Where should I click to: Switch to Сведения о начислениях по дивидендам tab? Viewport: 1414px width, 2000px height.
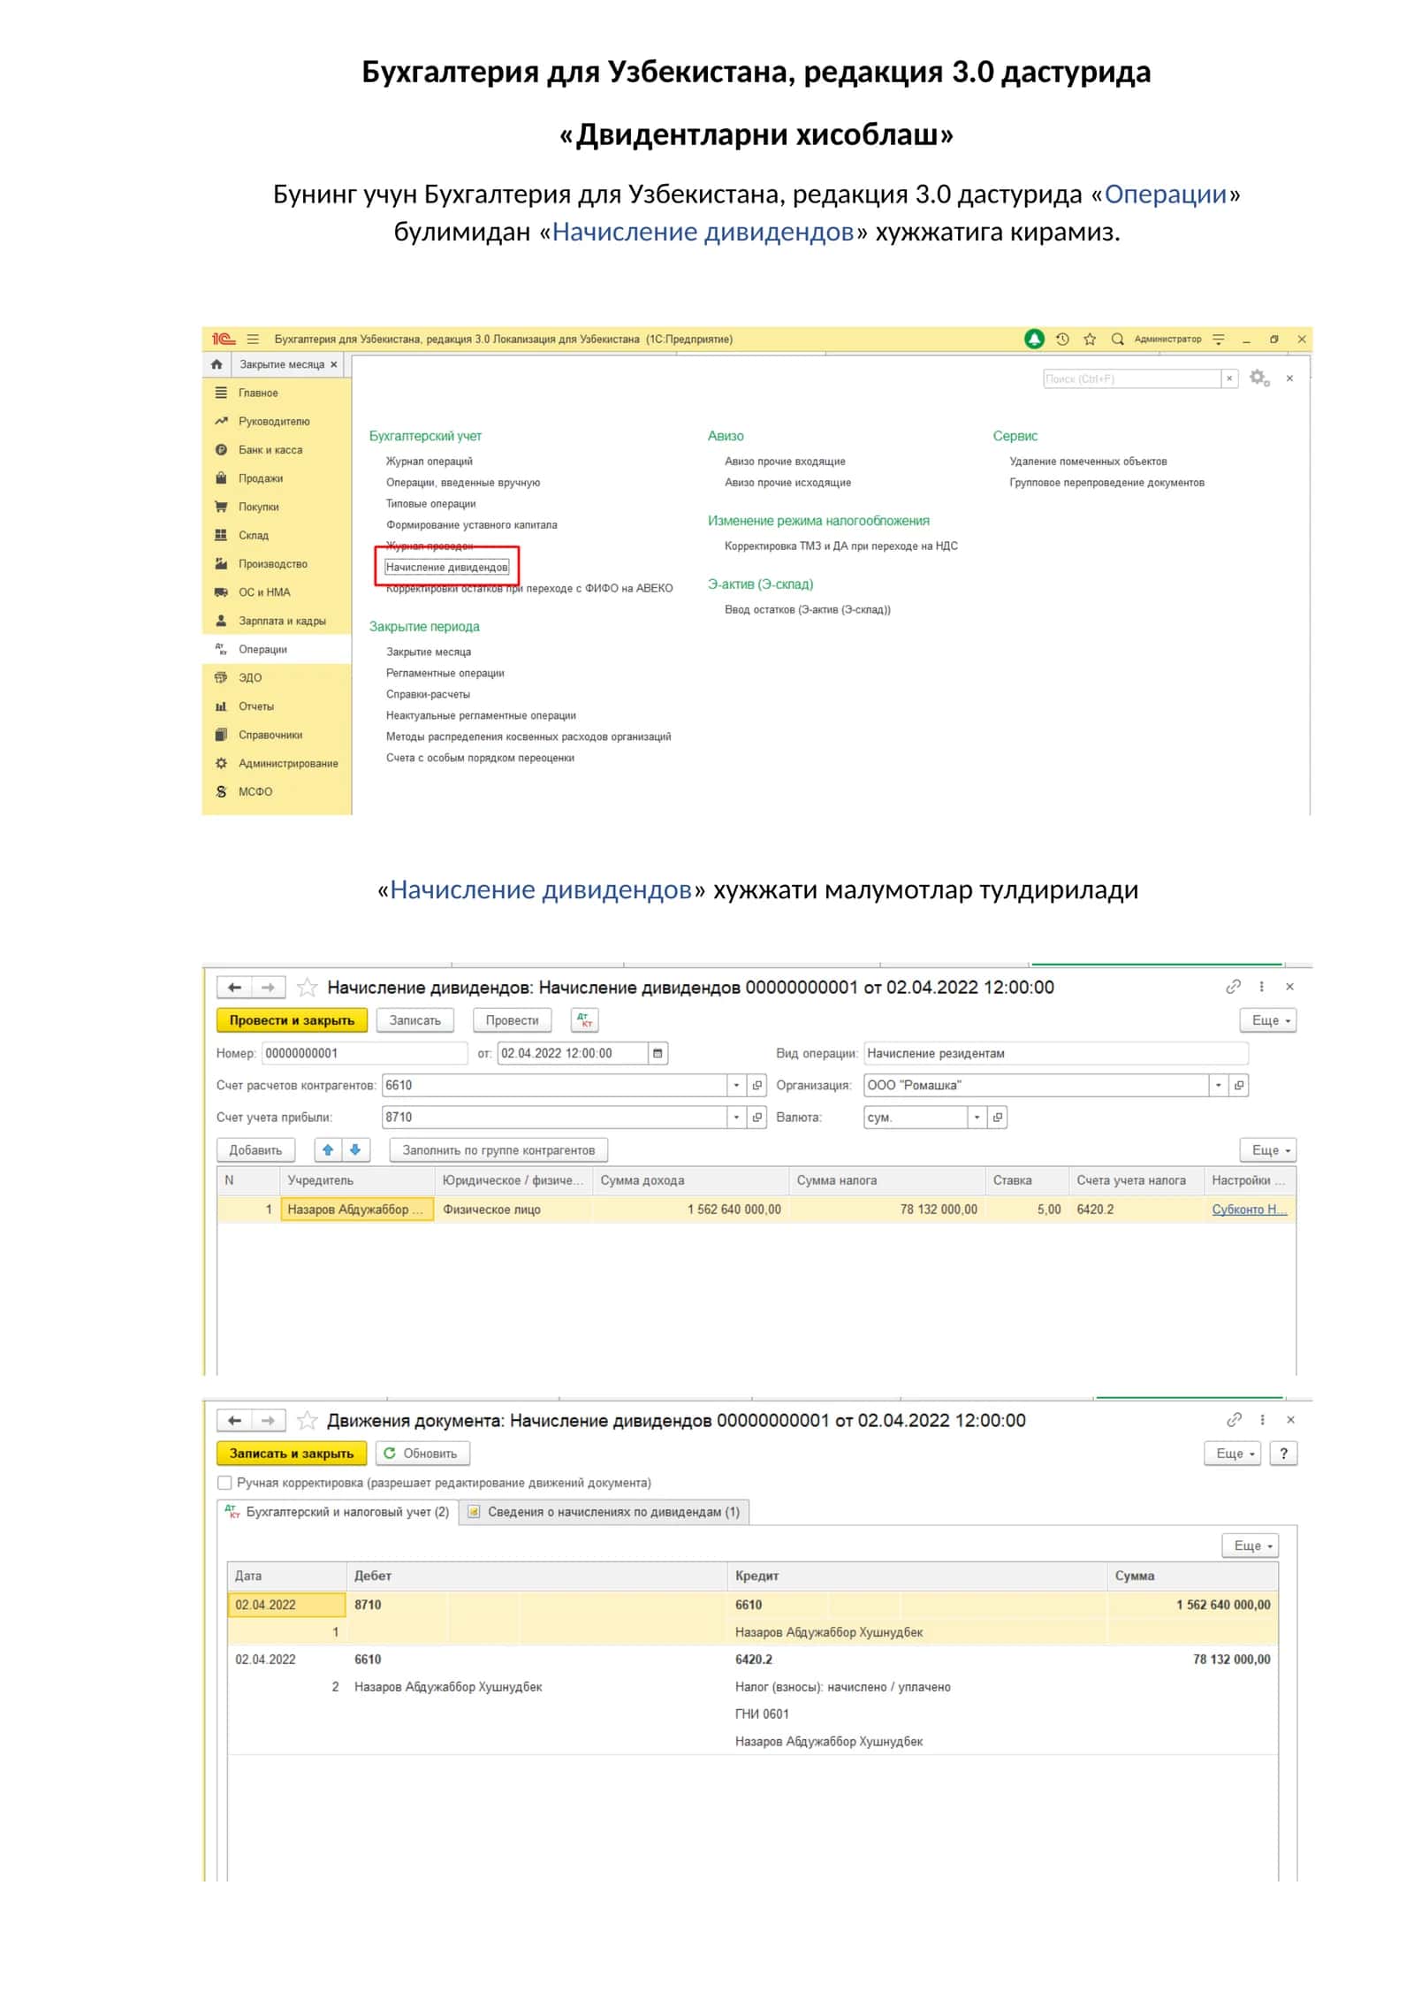pyautogui.click(x=604, y=1511)
